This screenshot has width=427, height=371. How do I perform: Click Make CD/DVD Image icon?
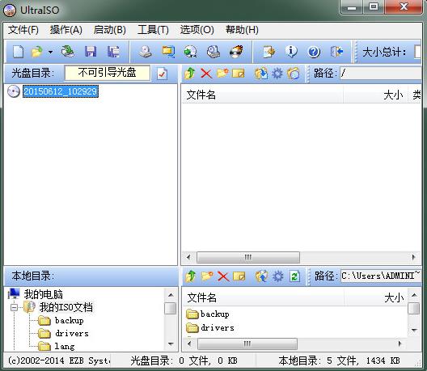click(145, 52)
